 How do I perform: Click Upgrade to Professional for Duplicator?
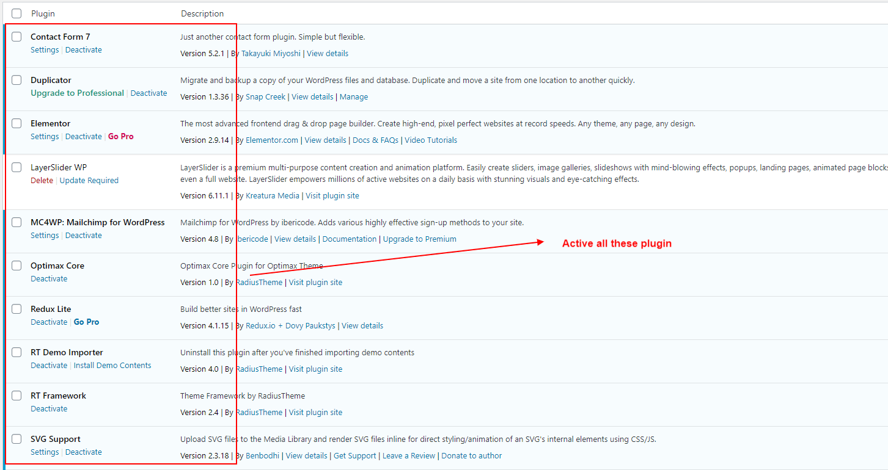pyautogui.click(x=78, y=93)
